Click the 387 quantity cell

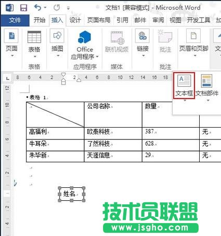[x=171, y=133]
